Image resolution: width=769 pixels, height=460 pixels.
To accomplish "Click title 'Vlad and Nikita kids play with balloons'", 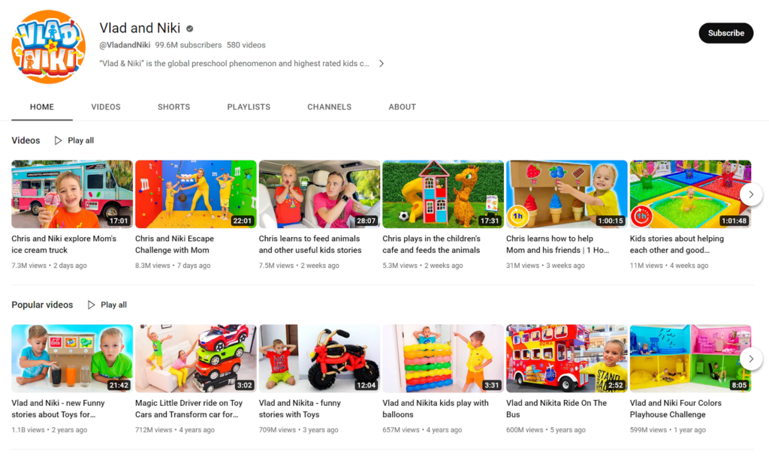I will point(436,409).
